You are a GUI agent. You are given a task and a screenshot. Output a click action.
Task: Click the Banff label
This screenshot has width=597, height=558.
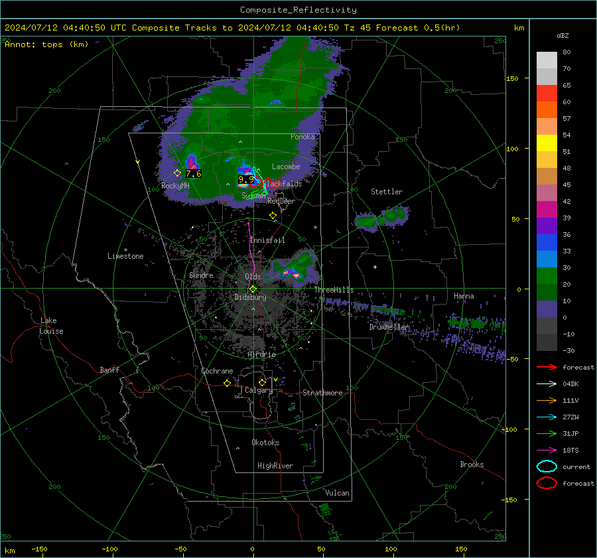[x=109, y=370]
